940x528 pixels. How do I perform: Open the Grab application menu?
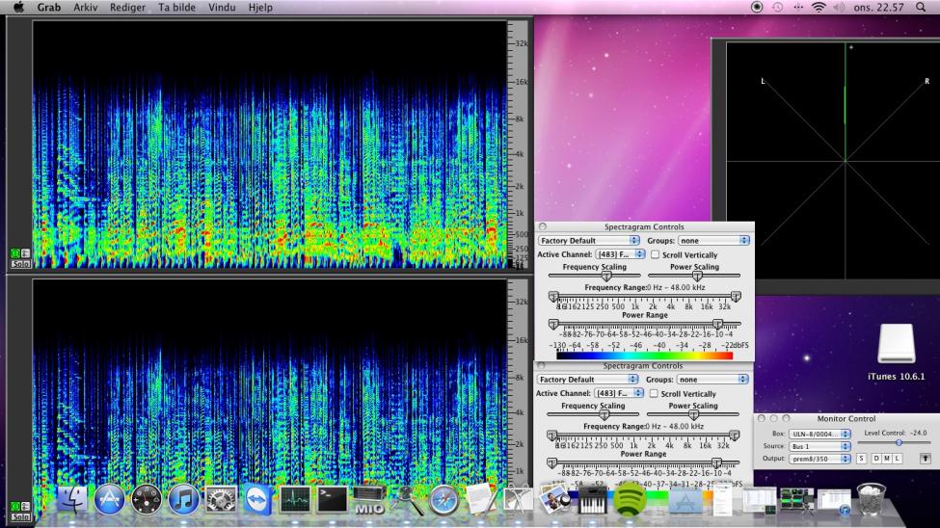click(48, 7)
